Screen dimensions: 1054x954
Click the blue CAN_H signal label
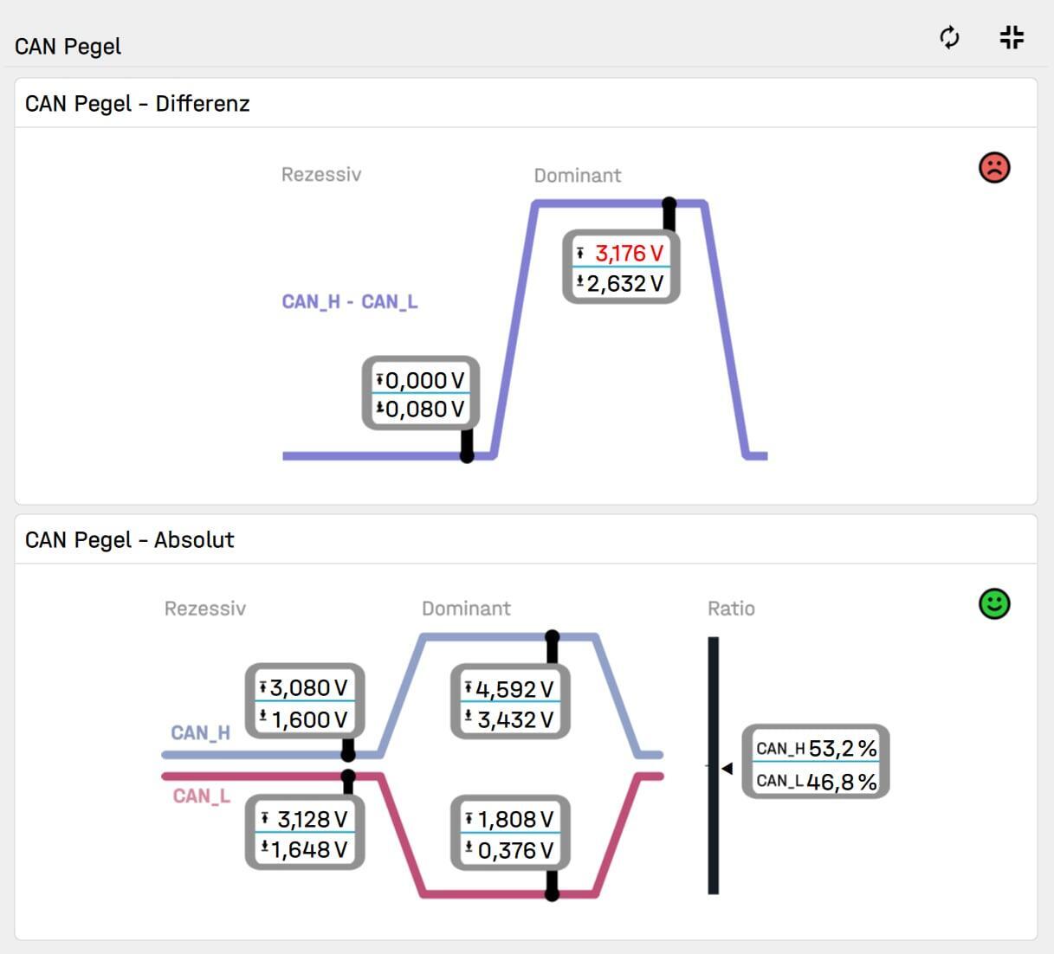[x=200, y=733]
